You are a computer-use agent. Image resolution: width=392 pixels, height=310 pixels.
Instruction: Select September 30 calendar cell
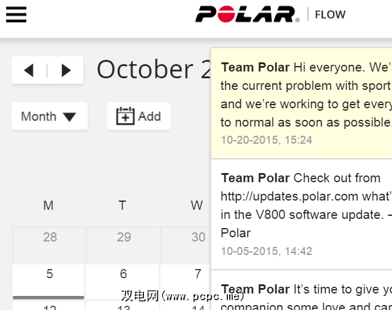[x=197, y=243]
